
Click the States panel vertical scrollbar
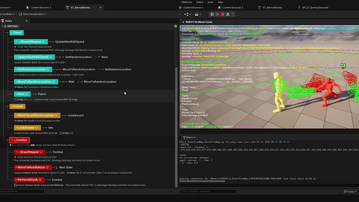(176, 127)
